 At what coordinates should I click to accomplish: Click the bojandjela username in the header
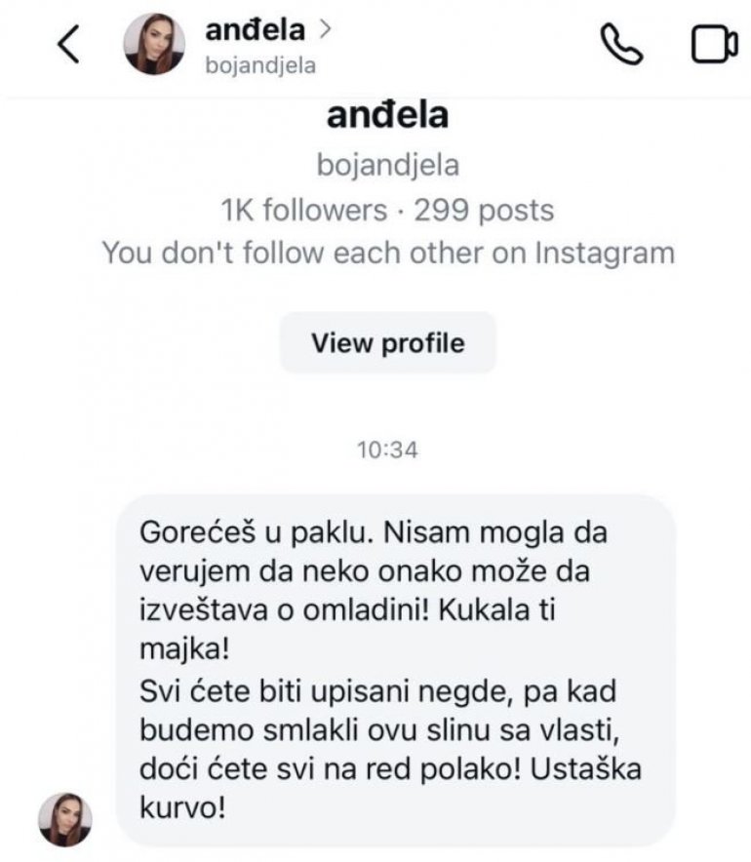tap(258, 65)
